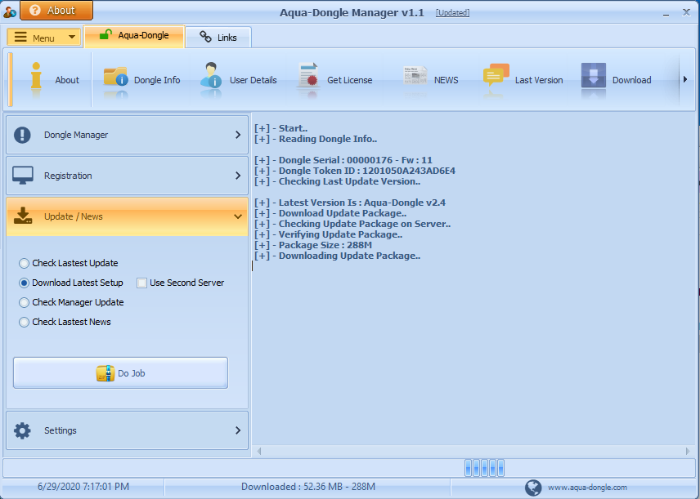The image size is (700, 499).
Task: Select Check Manager Update radio button
Action: coord(24,303)
